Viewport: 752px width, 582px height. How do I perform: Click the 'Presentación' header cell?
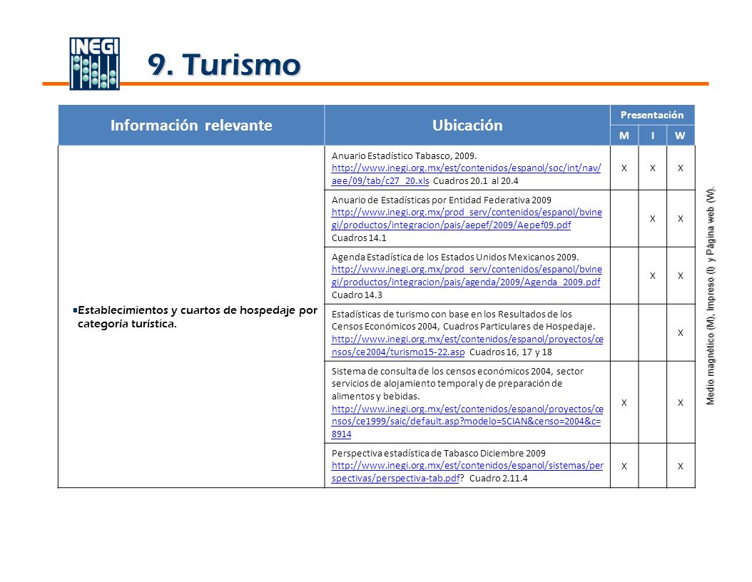pyautogui.click(x=652, y=115)
